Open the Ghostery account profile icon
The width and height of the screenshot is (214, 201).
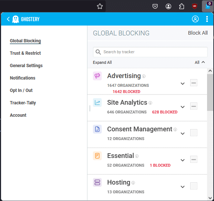point(195,19)
